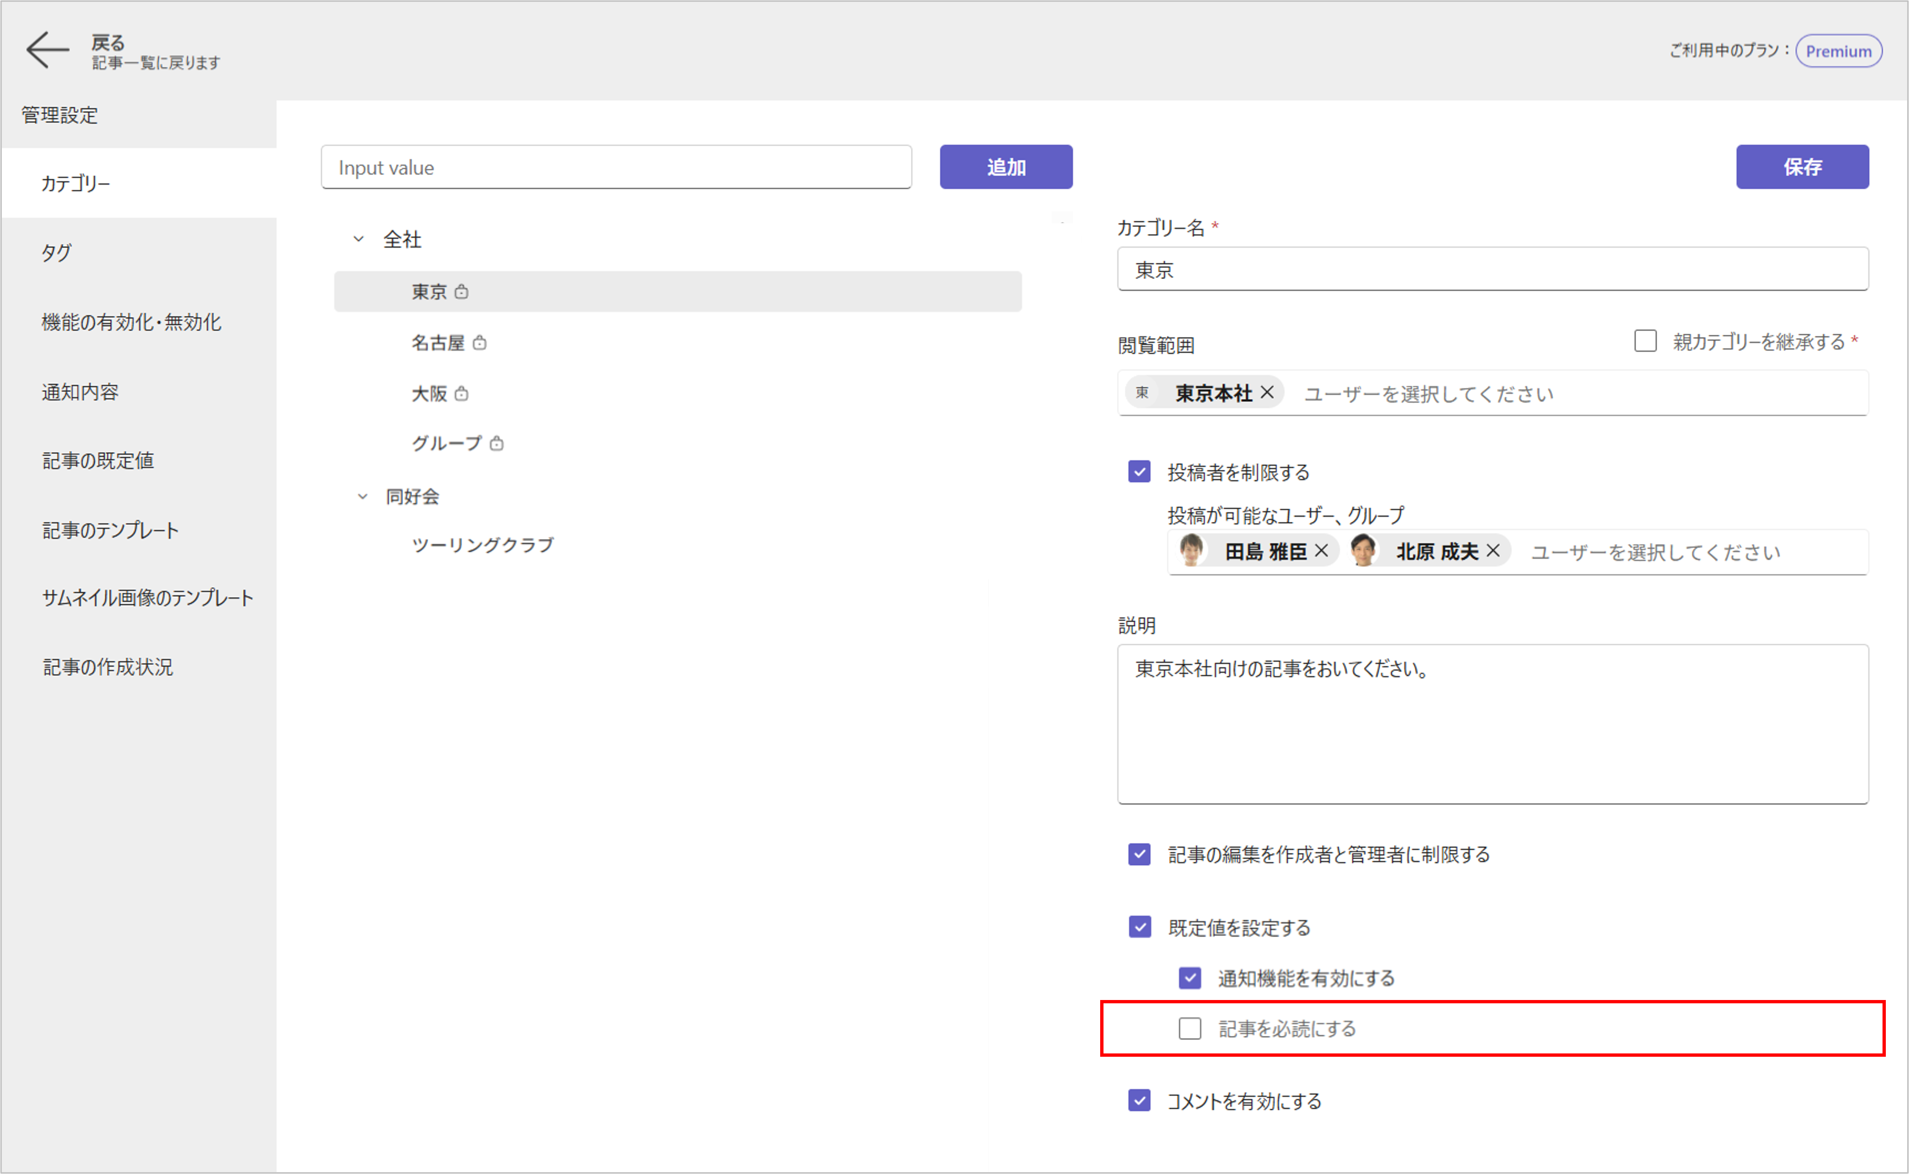Remove 東京本社 chip with X icon
Viewport: 1909px width, 1174px height.
click(x=1267, y=393)
